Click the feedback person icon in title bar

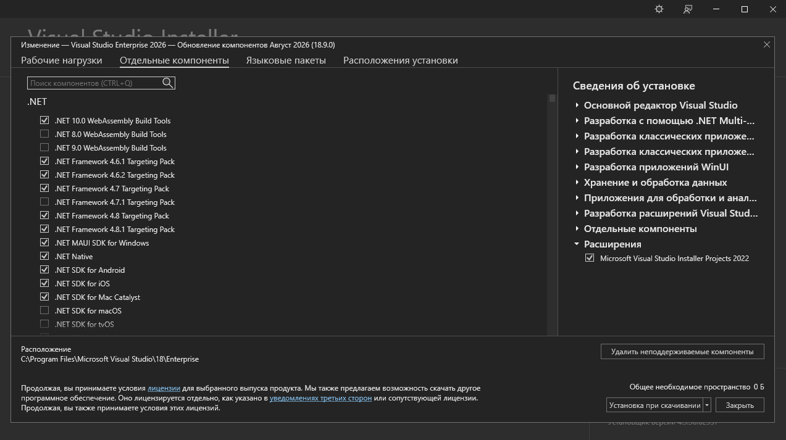[688, 9]
